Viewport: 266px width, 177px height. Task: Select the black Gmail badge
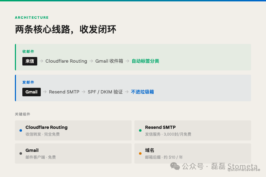click(32, 92)
